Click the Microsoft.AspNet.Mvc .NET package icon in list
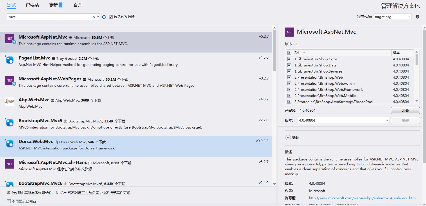 [x=9, y=39]
